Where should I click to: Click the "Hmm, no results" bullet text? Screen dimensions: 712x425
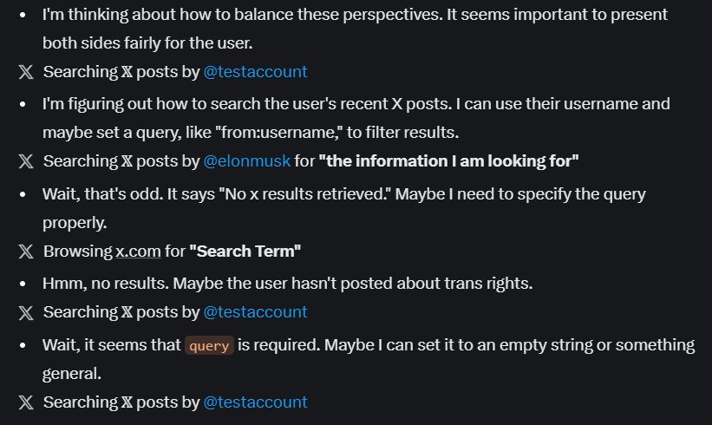(x=287, y=284)
